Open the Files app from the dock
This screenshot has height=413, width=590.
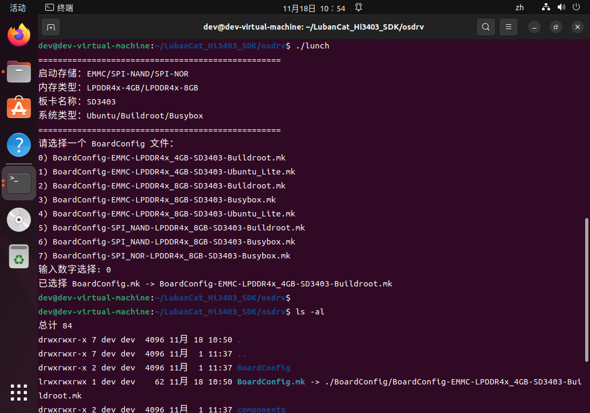[18, 71]
